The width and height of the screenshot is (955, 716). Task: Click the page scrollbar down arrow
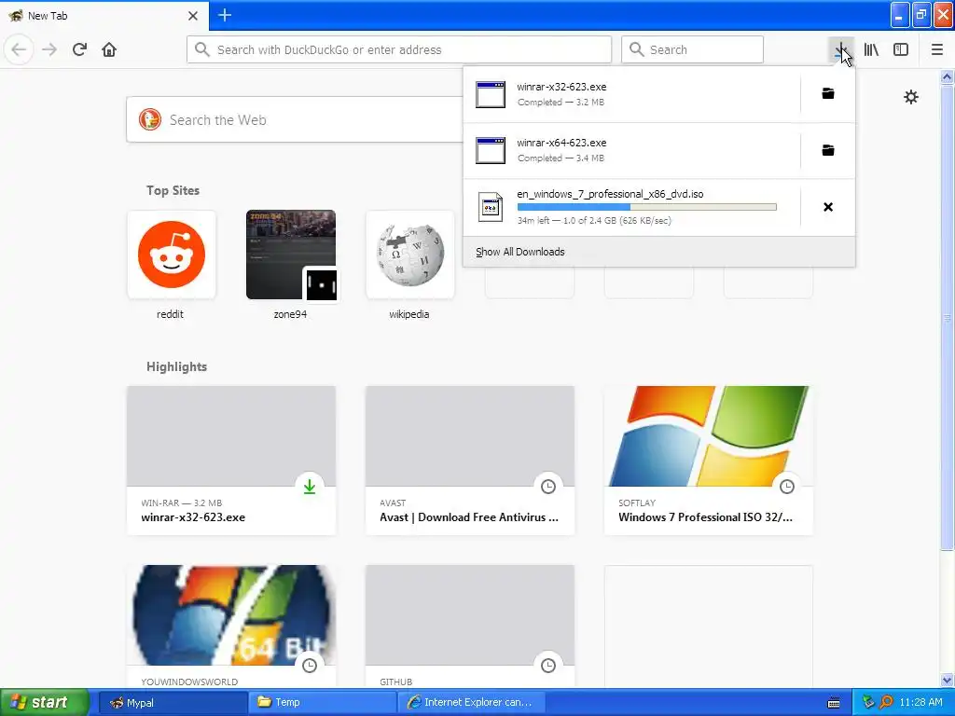point(948,680)
